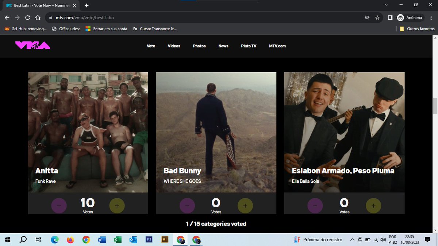
Task: Open Outlook from the taskbar
Action: 133,239
